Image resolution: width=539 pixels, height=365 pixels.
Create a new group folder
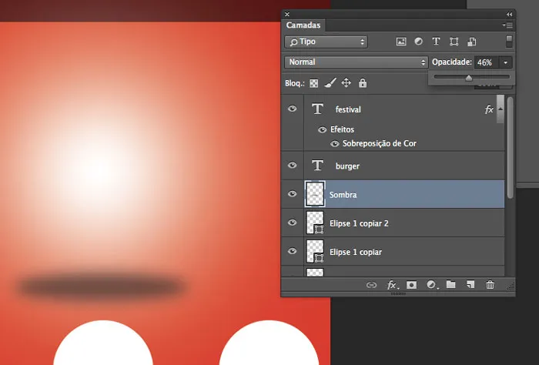451,285
